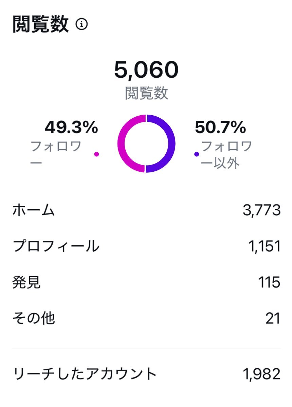Select the pink follower donut chart segment
Image resolution: width=292 pixels, height=407 pixels.
click(131, 144)
